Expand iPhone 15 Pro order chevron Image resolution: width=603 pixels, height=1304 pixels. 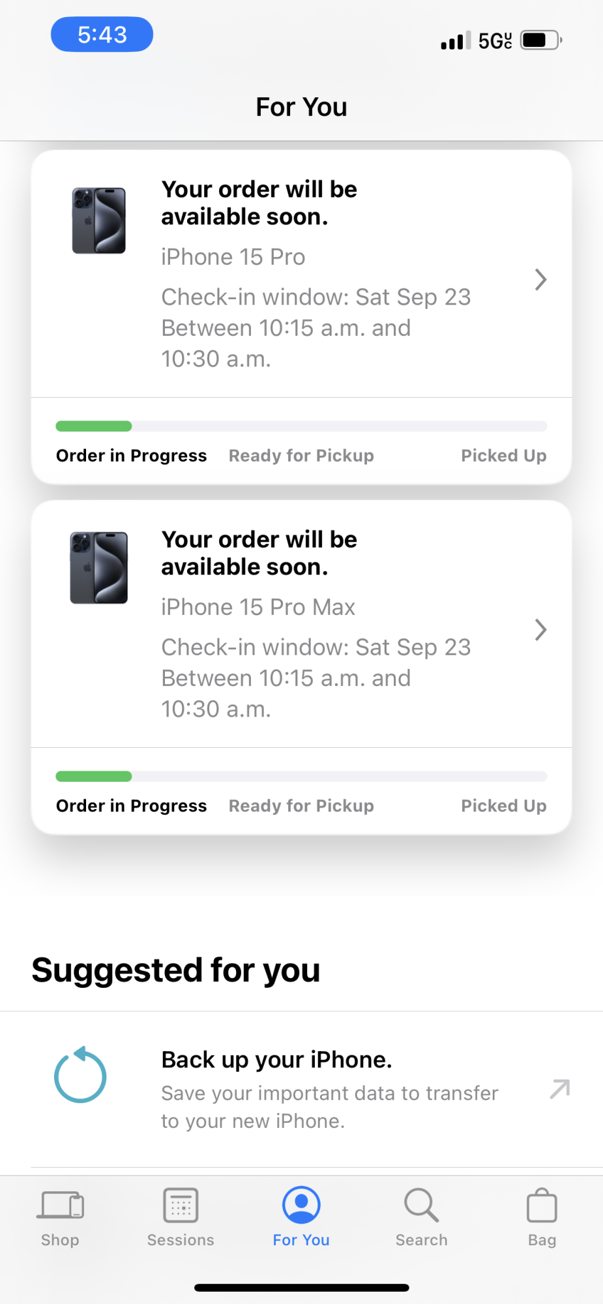click(540, 280)
